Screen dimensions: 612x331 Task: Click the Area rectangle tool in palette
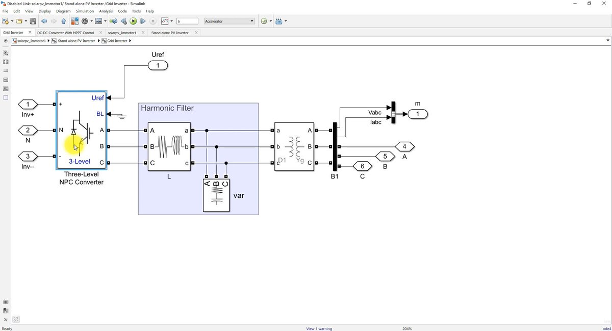(x=6, y=97)
